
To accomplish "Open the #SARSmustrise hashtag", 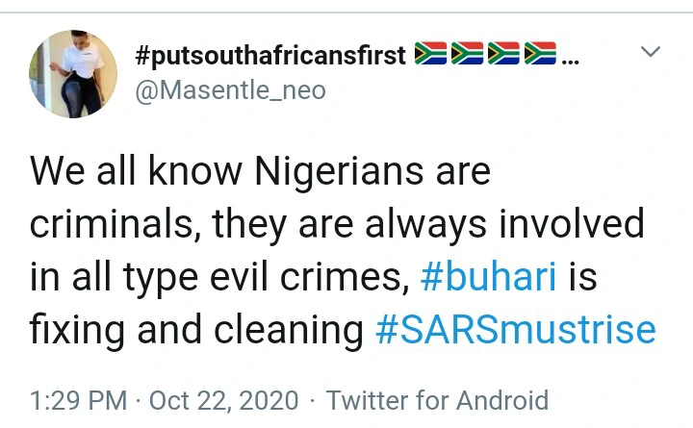I will (515, 330).
